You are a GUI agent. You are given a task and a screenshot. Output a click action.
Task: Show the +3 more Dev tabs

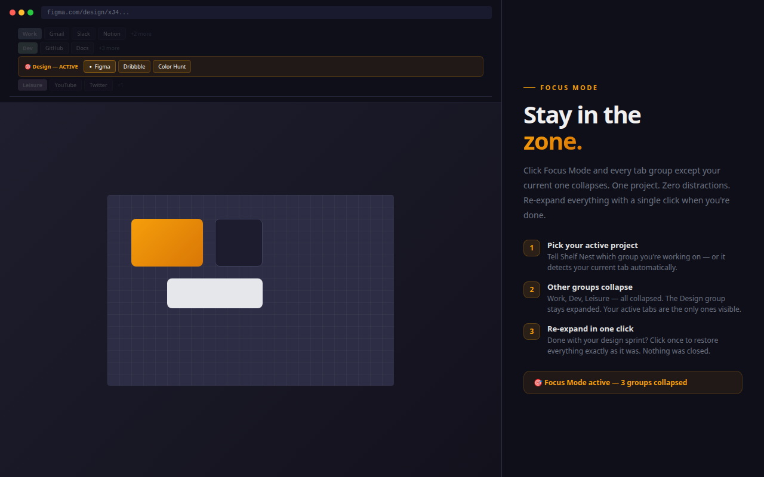pos(109,48)
